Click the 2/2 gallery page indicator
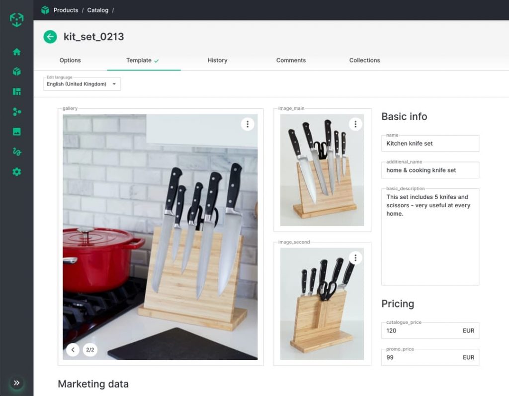The height and width of the screenshot is (396, 509). tap(90, 350)
